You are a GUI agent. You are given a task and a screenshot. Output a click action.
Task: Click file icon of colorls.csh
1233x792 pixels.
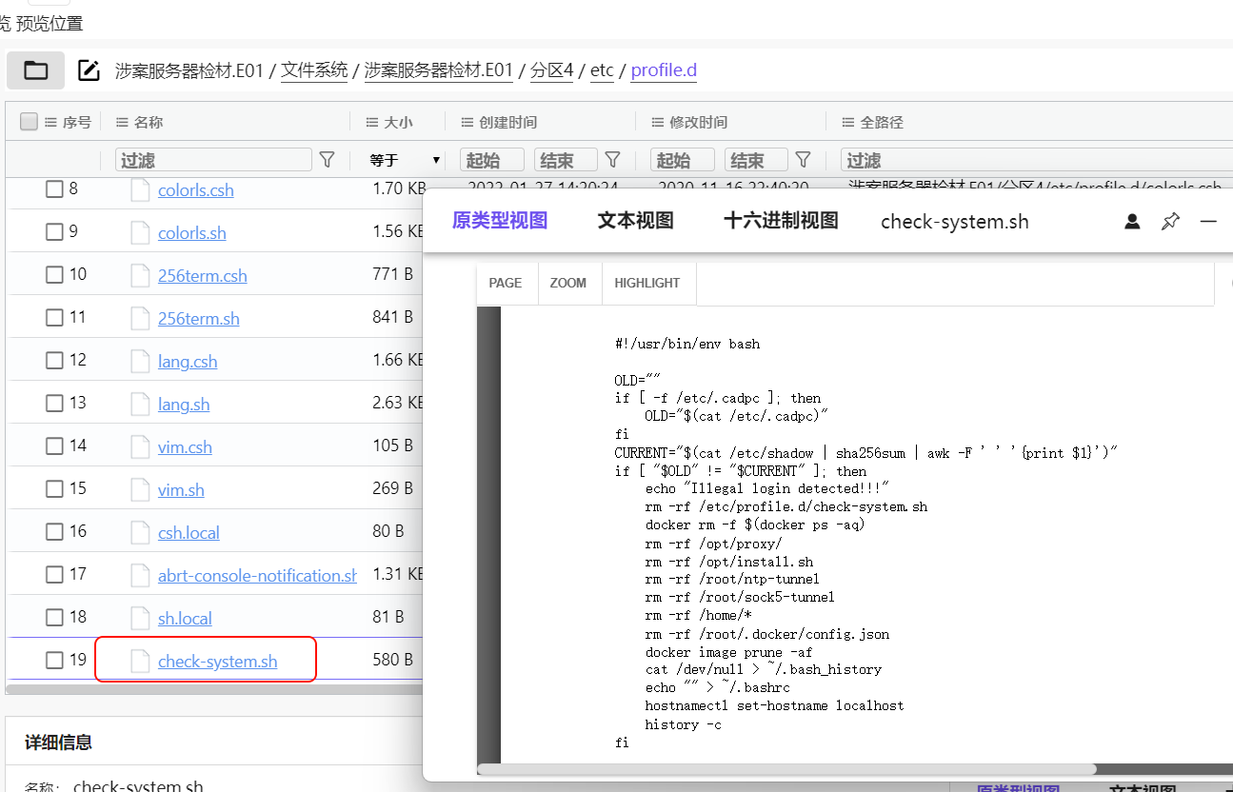[x=140, y=189]
